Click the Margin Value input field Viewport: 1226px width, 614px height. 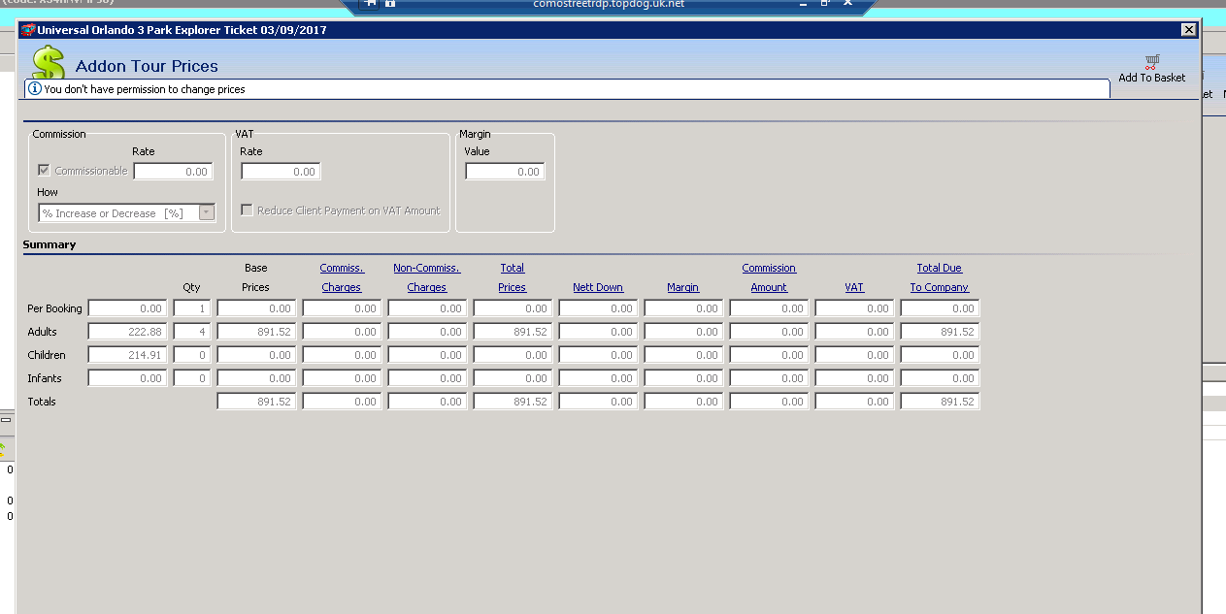(505, 172)
